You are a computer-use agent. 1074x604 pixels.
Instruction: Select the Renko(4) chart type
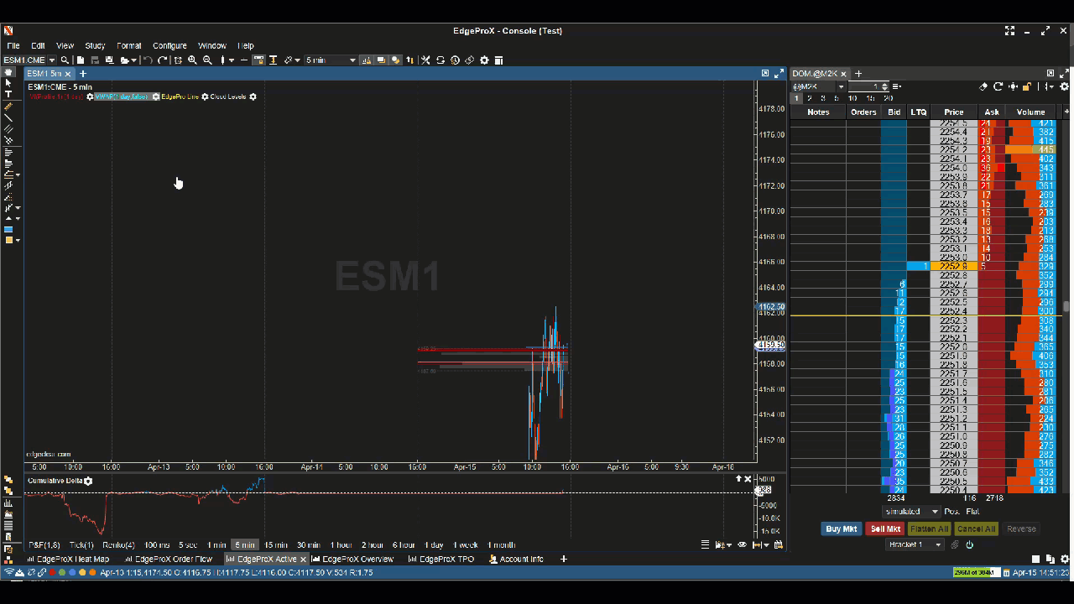118,545
